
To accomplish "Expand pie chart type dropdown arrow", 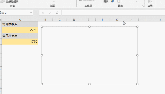I will [x=115, y=1].
